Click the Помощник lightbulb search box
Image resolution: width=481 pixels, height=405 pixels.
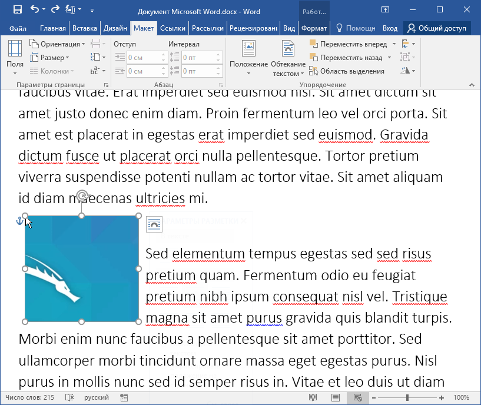(x=356, y=28)
